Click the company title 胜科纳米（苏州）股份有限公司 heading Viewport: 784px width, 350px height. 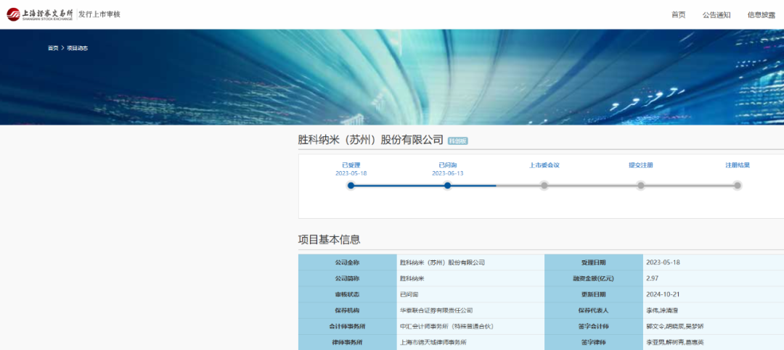pyautogui.click(x=370, y=139)
